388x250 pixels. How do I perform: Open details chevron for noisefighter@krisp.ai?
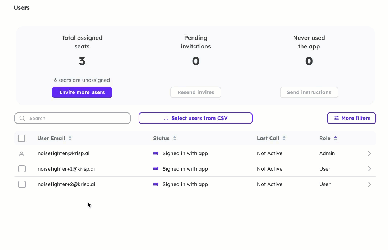pyautogui.click(x=369, y=153)
